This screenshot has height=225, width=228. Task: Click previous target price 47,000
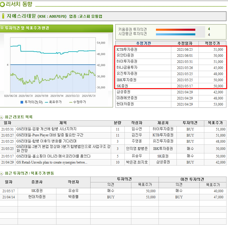[x=218, y=197]
